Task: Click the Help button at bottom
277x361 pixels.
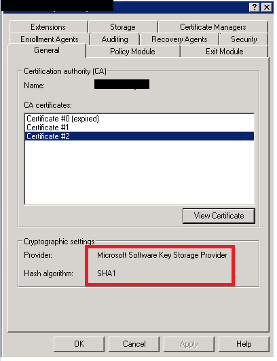Action: 244,344
